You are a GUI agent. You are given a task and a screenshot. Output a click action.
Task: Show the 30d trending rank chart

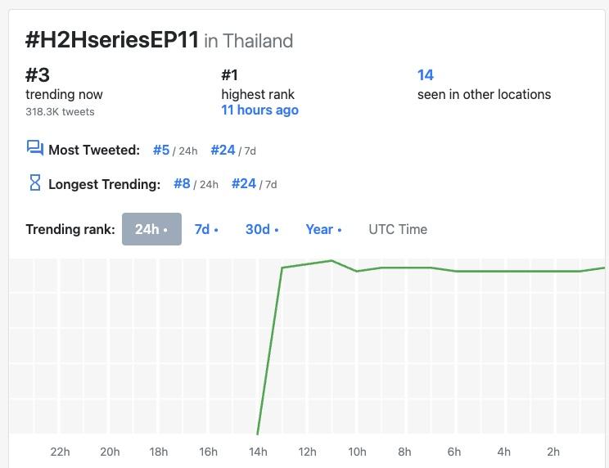coord(262,229)
